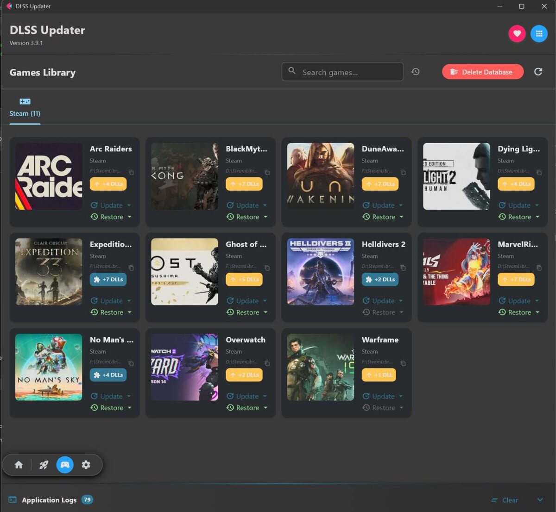Copy the No Man's Sky path
The width and height of the screenshot is (556, 512).
[x=131, y=363]
